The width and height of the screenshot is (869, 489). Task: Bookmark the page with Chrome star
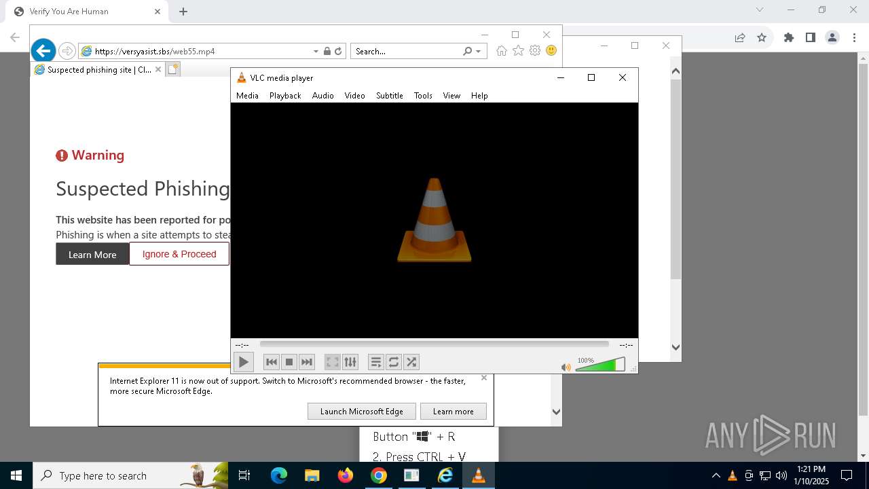(762, 37)
